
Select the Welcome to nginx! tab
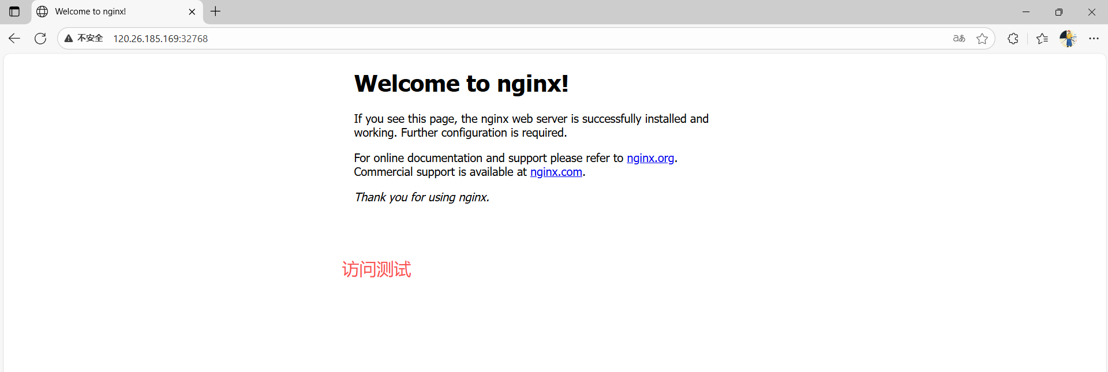(x=117, y=12)
